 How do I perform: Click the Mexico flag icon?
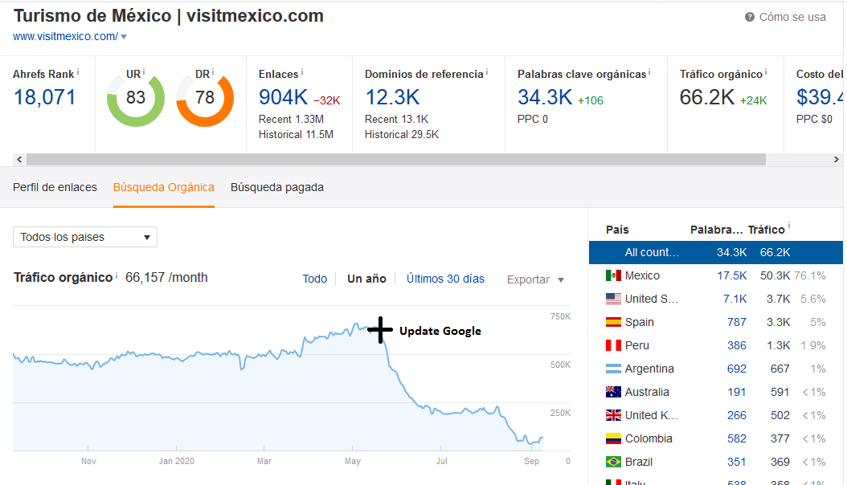pyautogui.click(x=613, y=275)
